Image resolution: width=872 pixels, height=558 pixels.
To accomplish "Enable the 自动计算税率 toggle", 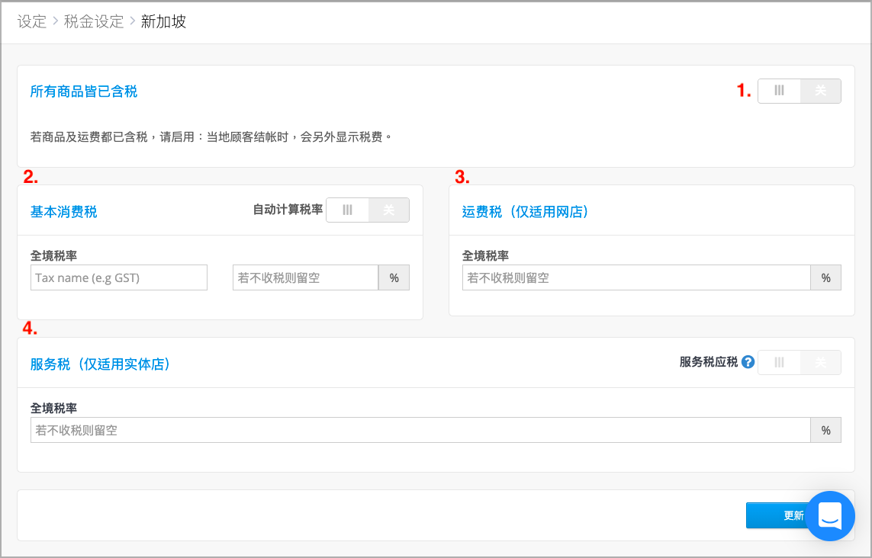I will point(368,210).
